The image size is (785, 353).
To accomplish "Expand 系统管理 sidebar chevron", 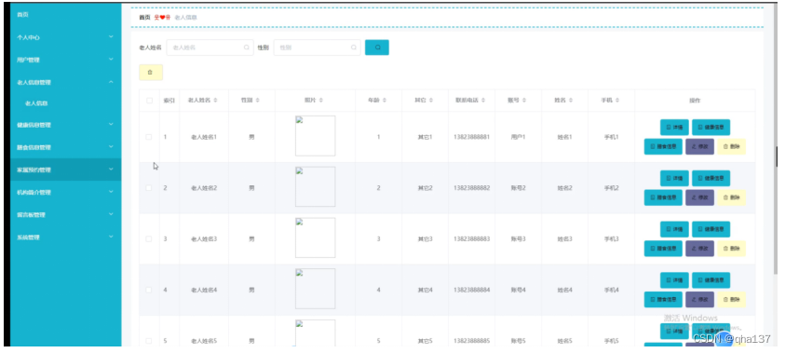I will (111, 237).
